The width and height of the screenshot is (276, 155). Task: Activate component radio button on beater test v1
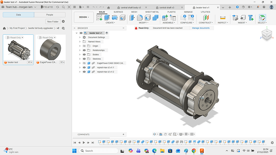(107, 33)
